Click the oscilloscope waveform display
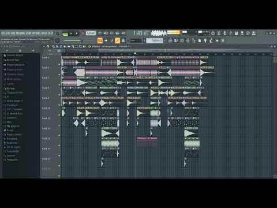277x208 pixels. (x=159, y=34)
